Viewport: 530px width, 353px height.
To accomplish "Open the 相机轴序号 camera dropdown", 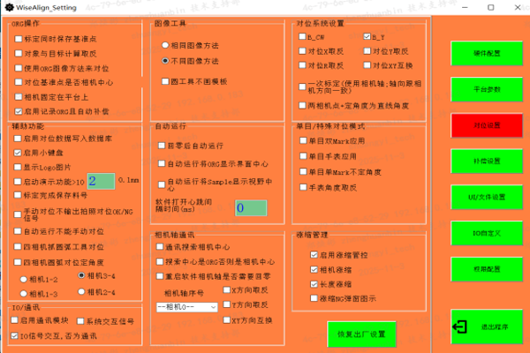I will (x=185, y=306).
